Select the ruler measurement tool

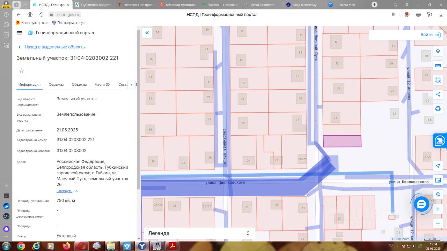[438, 66]
